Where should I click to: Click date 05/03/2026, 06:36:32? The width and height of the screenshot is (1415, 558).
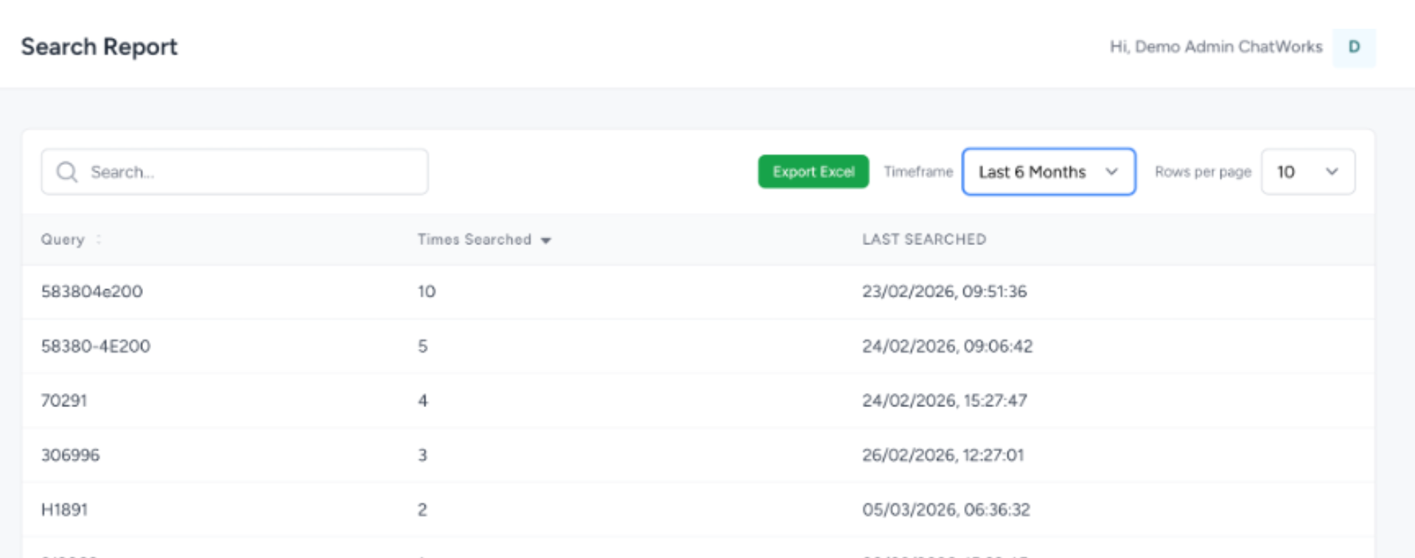click(946, 509)
